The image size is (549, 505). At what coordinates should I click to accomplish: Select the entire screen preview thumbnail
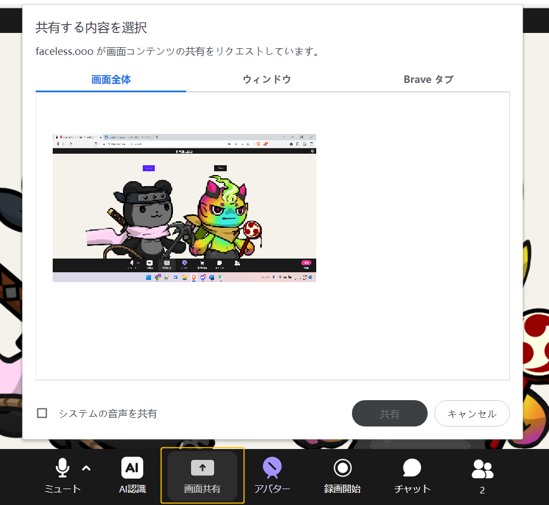184,208
